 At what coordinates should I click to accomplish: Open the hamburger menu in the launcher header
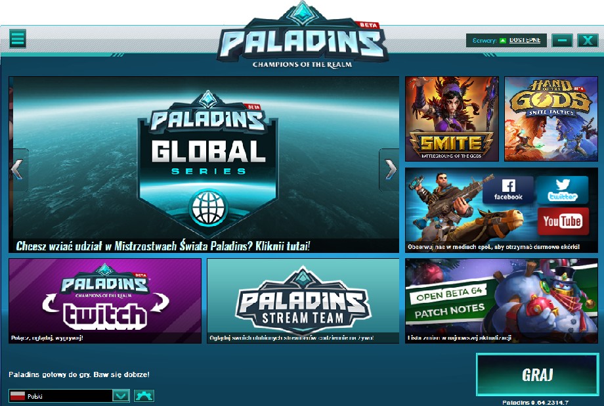coord(18,39)
